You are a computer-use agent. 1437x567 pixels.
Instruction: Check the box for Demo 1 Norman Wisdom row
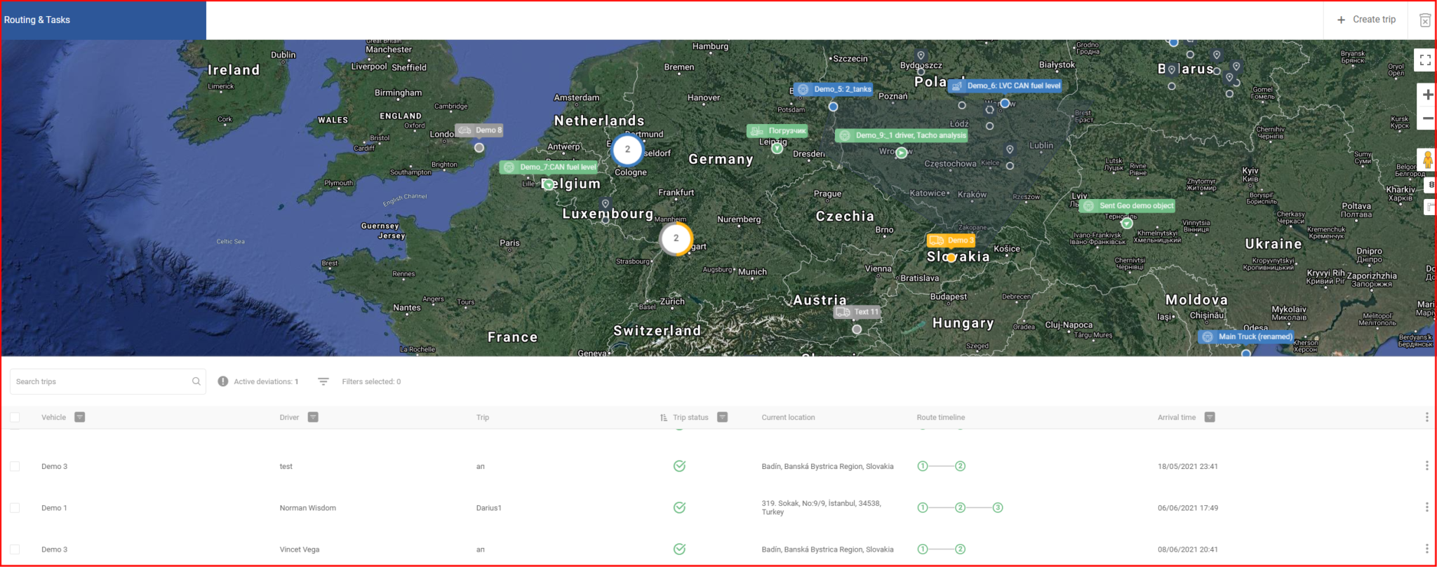click(15, 507)
